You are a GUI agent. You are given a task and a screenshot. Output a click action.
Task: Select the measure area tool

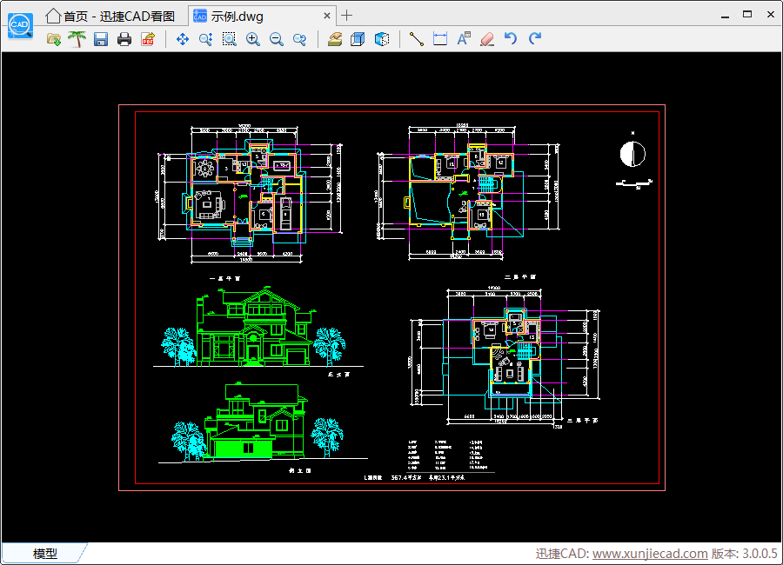click(439, 39)
